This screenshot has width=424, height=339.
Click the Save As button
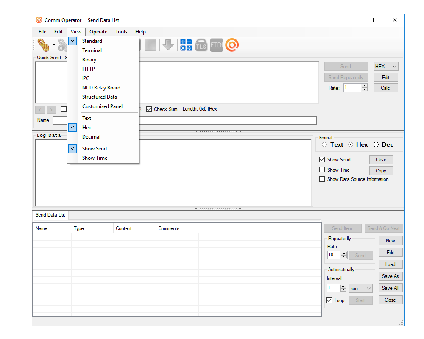(x=391, y=276)
